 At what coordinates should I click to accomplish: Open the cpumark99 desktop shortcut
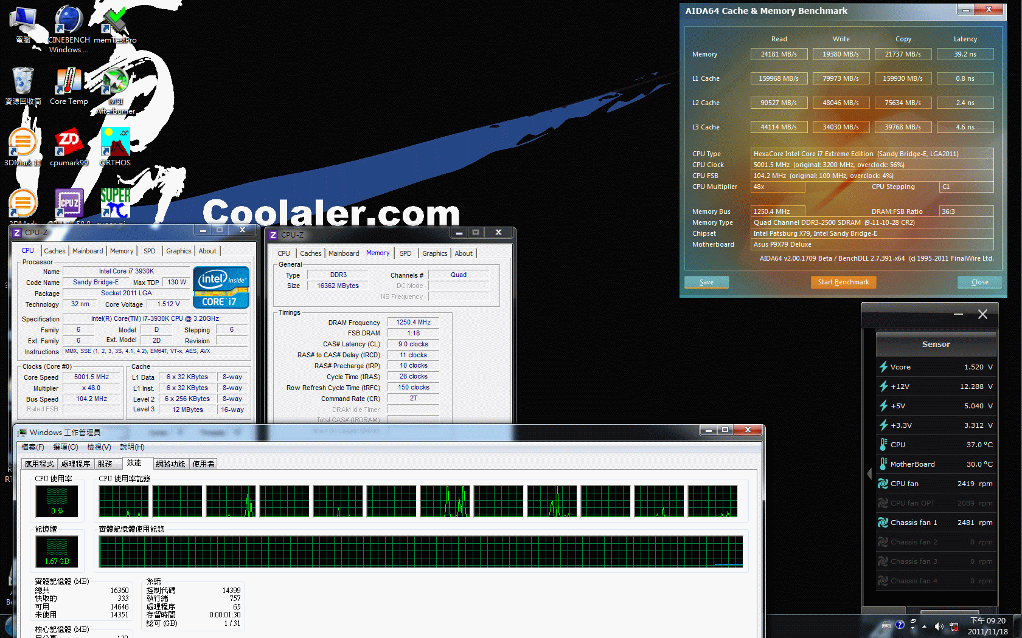tap(69, 146)
